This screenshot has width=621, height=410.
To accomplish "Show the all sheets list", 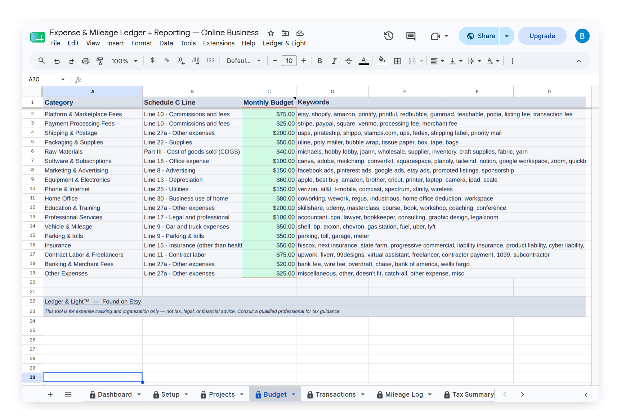I will pos(68,395).
